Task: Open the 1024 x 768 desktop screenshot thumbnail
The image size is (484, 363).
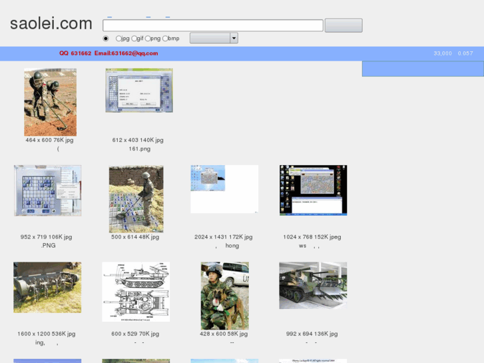Action: pos(314,190)
